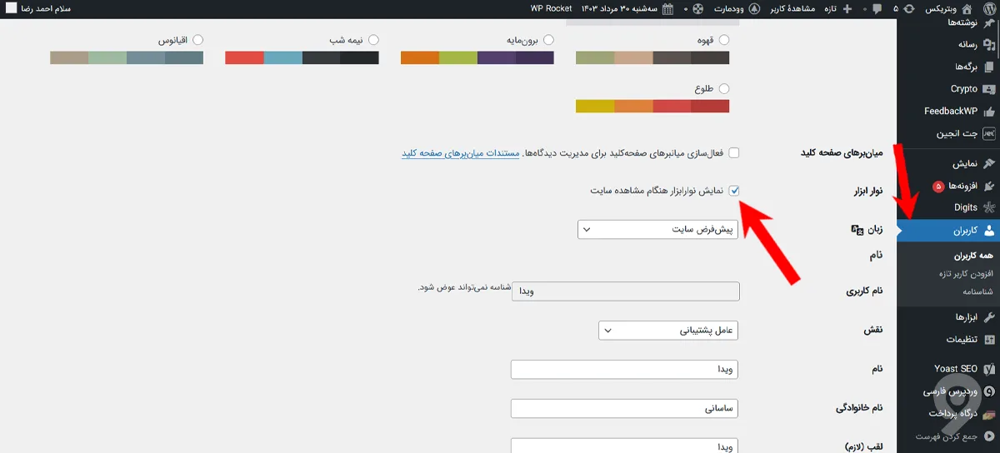This screenshot has height=453, width=1000.
Task: Click the طلوع color palette swatch
Action: click(652, 106)
